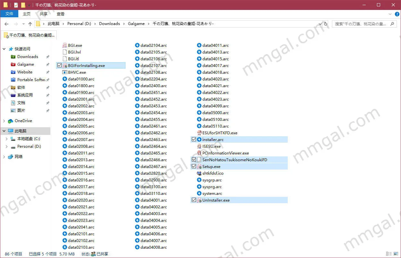Switch to the 查看 ribbon tab
401x258 pixels.
pyautogui.click(x=61, y=14)
